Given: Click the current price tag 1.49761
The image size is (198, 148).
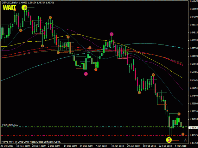Looking at the screenshot, I should coord(193,128).
